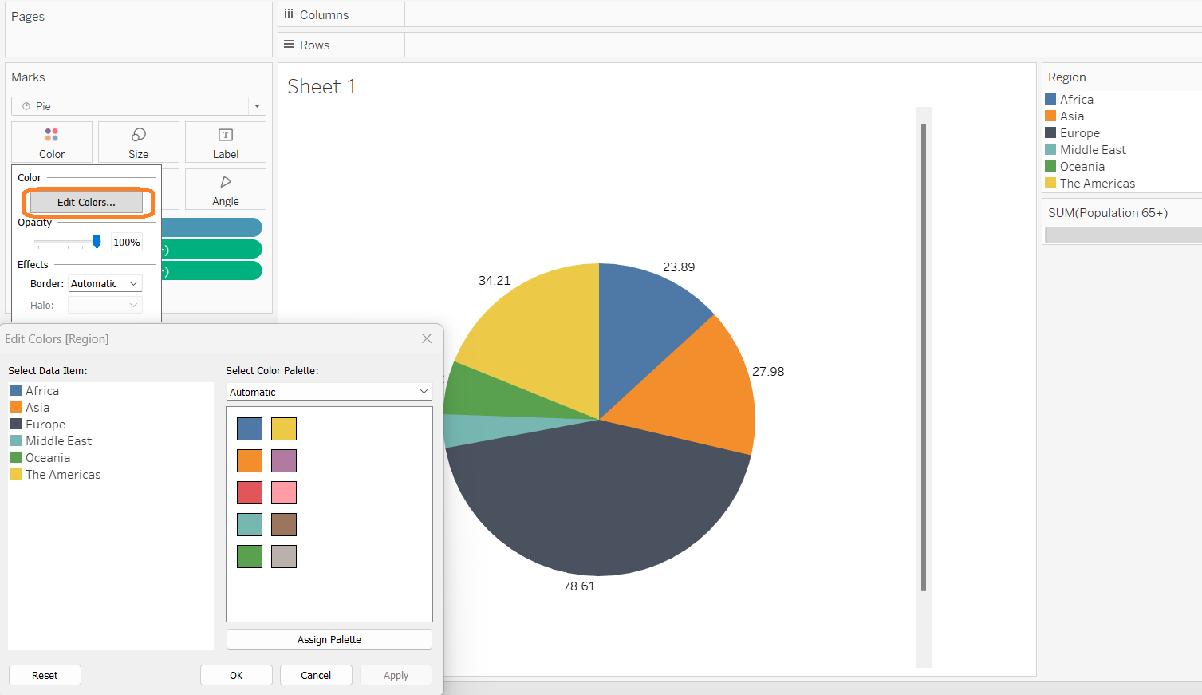Open the Angle marks card

(226, 189)
